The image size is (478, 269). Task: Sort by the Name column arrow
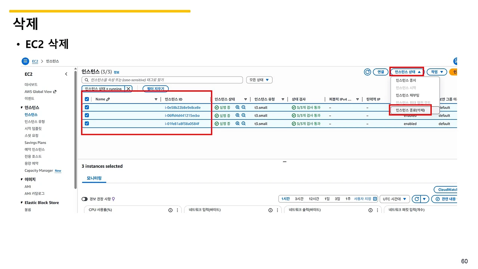click(156, 99)
